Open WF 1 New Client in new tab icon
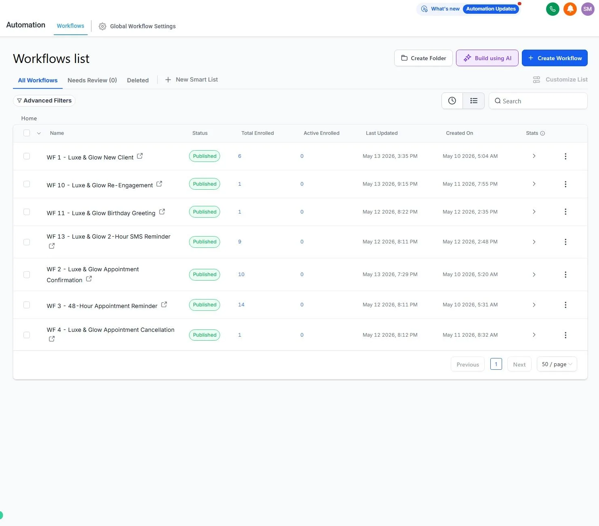The height and width of the screenshot is (526, 599). point(140,156)
